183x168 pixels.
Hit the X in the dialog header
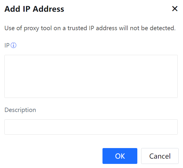(x=175, y=9)
